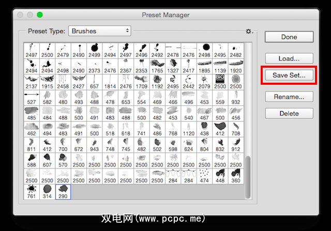Select the brush labeled 570
The image size is (331, 231).
click(x=63, y=161)
